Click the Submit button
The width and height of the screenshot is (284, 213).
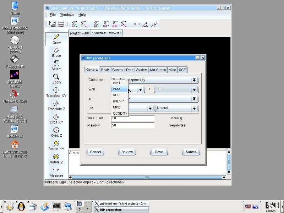tap(191, 152)
